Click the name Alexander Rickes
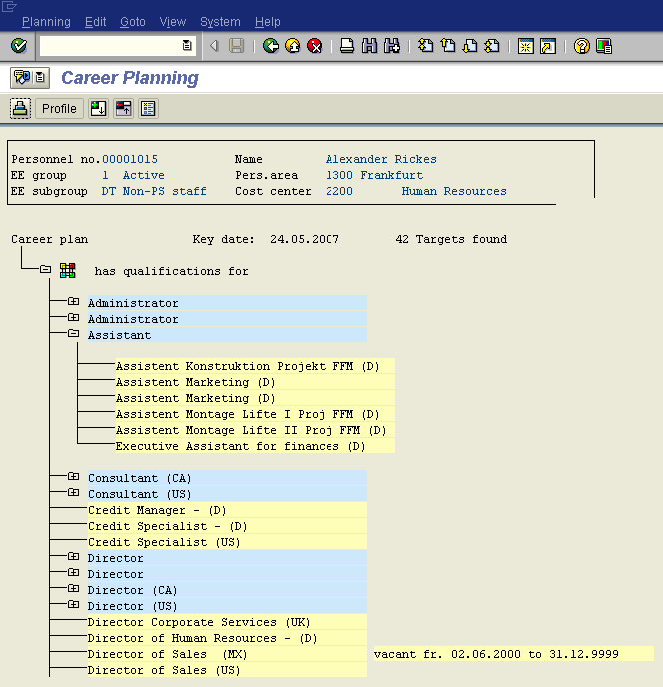 point(380,159)
